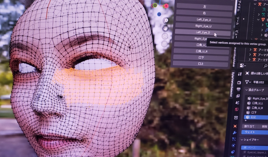The width and height of the screenshot is (268, 157).
Task: Open the Collection properties box icon
Action: (236, 118)
